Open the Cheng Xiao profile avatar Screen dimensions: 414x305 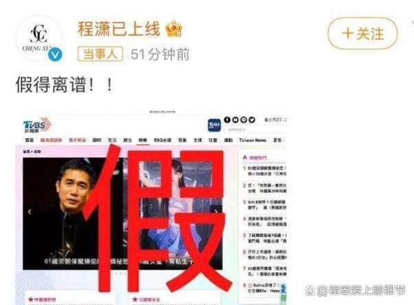39,39
